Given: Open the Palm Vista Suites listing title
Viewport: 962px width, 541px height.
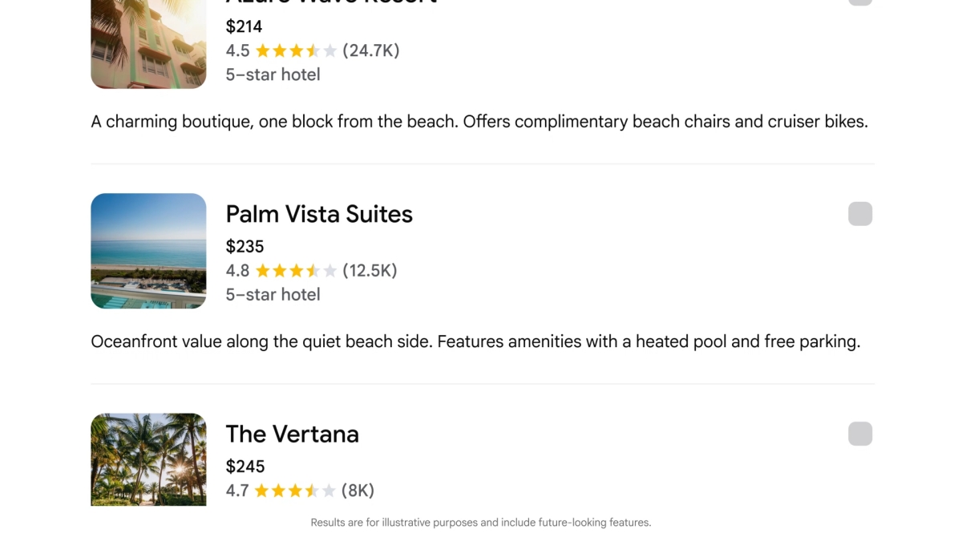Looking at the screenshot, I should (319, 214).
